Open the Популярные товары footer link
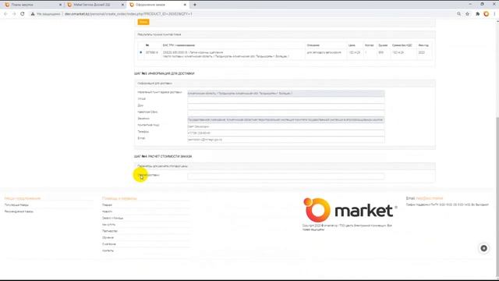 point(16,205)
